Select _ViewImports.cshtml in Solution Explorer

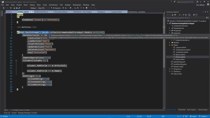coord(183,50)
